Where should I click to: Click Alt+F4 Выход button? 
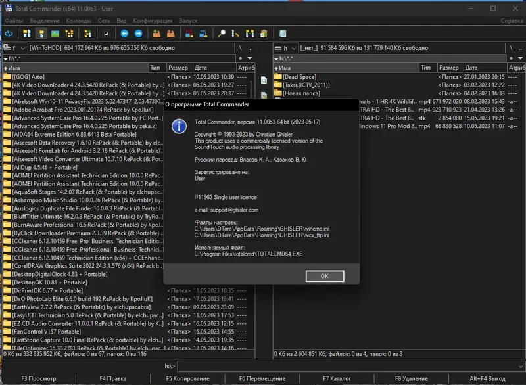[487, 378]
